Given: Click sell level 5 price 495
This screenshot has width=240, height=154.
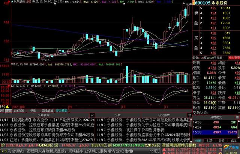Looking at the screenshot, I should point(213,8).
